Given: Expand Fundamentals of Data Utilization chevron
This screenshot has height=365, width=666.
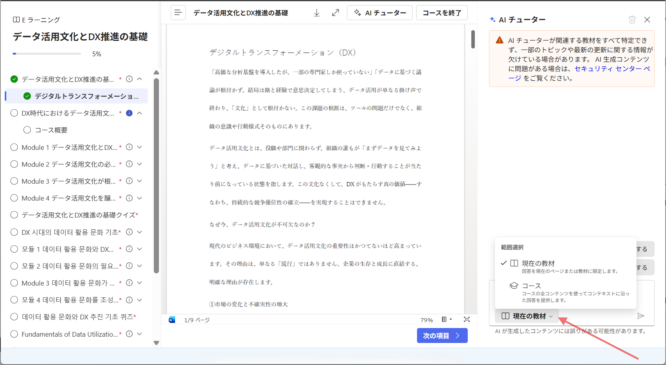Looking at the screenshot, I should 140,334.
